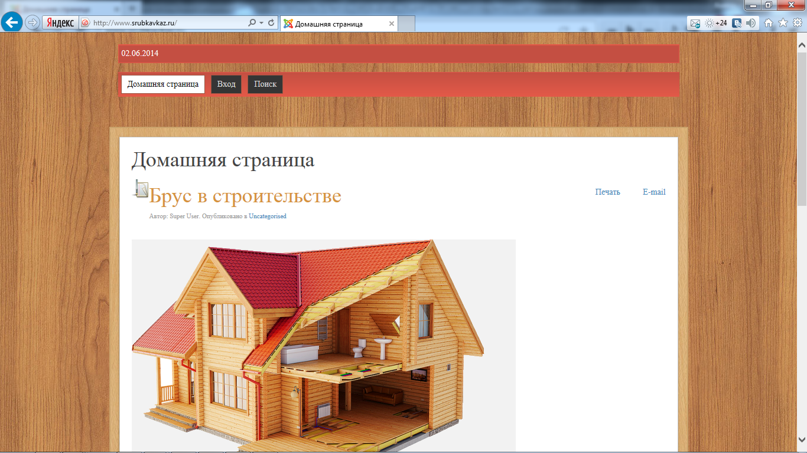
Task: Minimize the browser window
Action: point(753,5)
